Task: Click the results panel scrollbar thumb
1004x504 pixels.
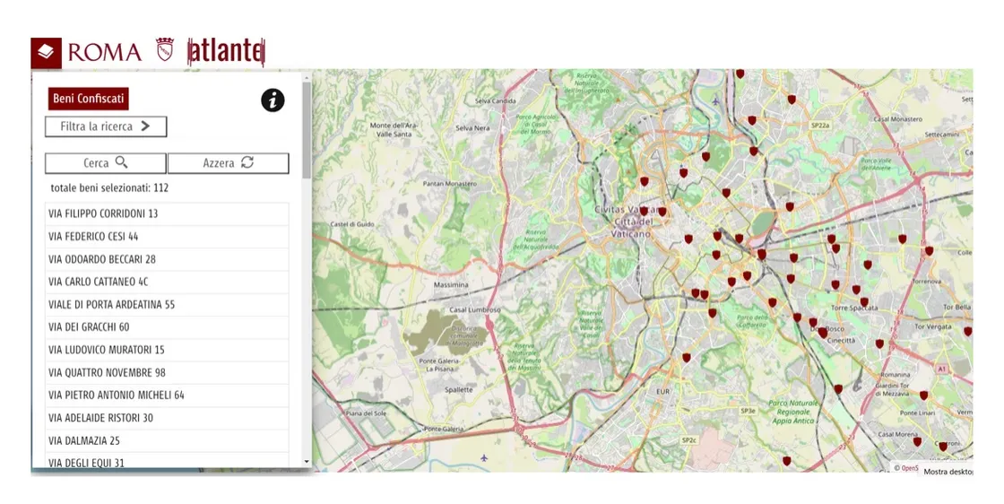Action: point(307,130)
